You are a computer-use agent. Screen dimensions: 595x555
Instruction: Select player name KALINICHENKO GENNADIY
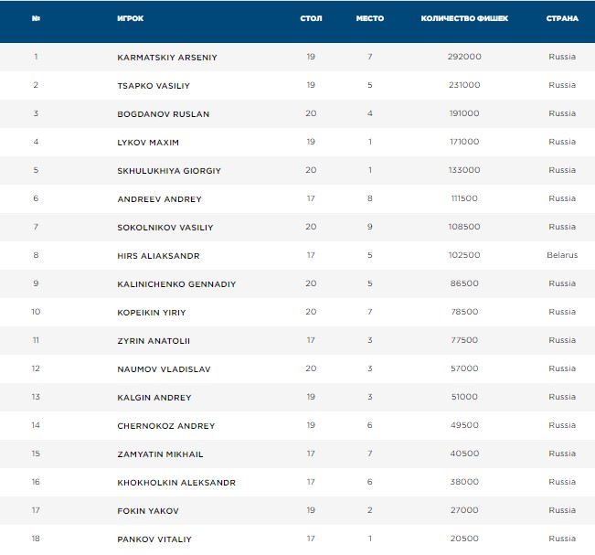coord(176,284)
